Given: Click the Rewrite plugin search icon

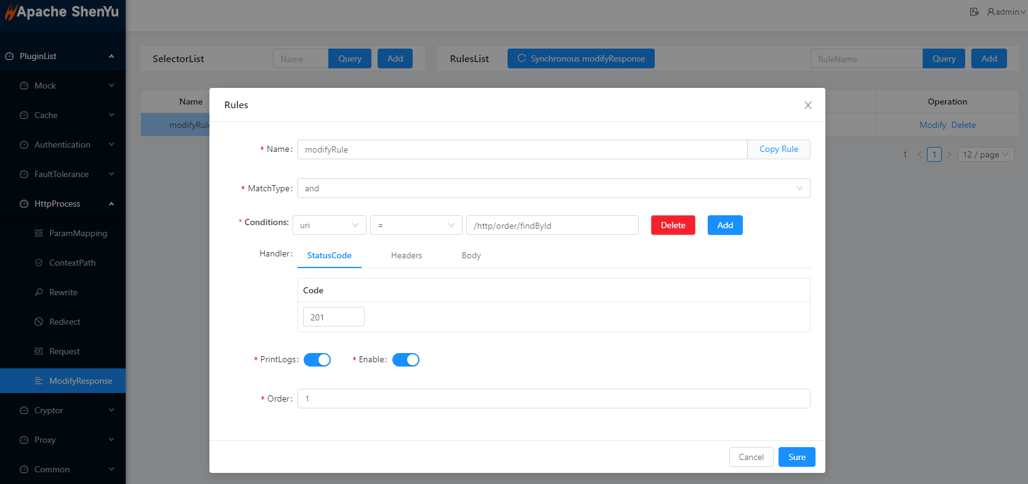Looking at the screenshot, I should [39, 292].
